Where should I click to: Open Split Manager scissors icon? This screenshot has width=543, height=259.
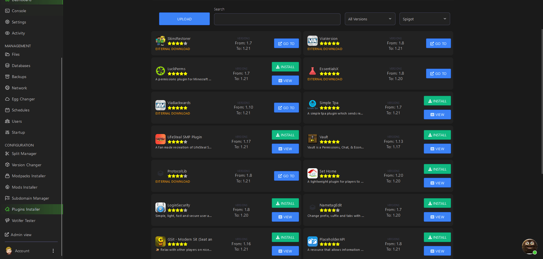pyautogui.click(x=7, y=154)
